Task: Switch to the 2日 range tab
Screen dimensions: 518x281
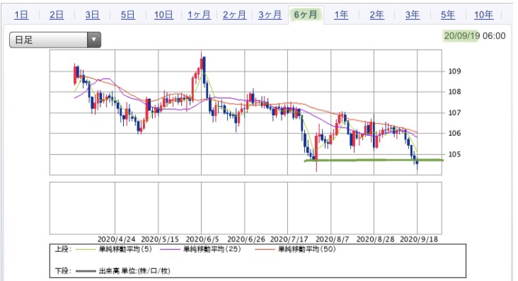Action: pos(57,15)
